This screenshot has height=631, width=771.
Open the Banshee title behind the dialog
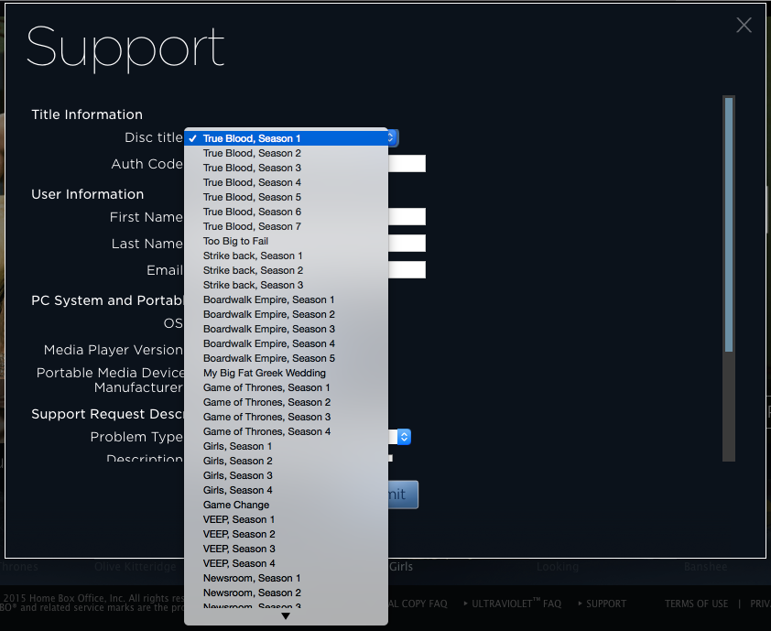(706, 567)
